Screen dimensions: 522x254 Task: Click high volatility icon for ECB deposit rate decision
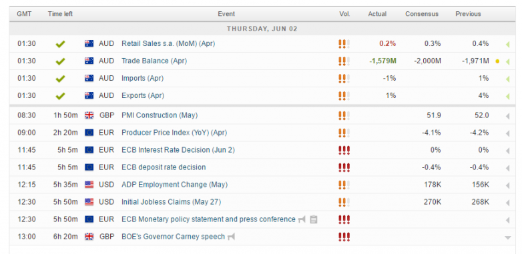pyautogui.click(x=344, y=167)
